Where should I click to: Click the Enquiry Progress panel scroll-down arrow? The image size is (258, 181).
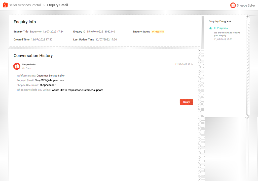click(x=247, y=115)
